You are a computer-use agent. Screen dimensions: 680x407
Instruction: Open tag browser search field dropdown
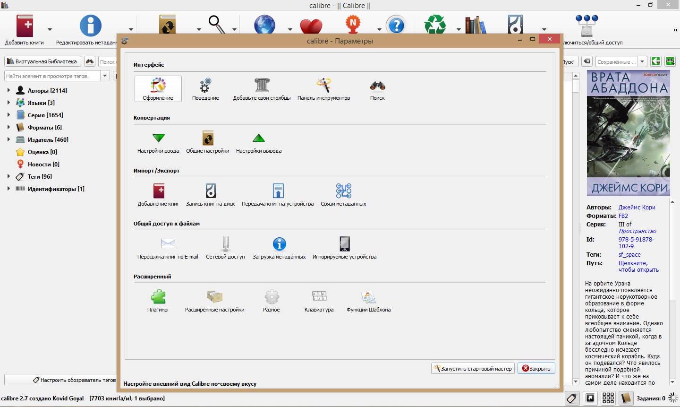(105, 76)
